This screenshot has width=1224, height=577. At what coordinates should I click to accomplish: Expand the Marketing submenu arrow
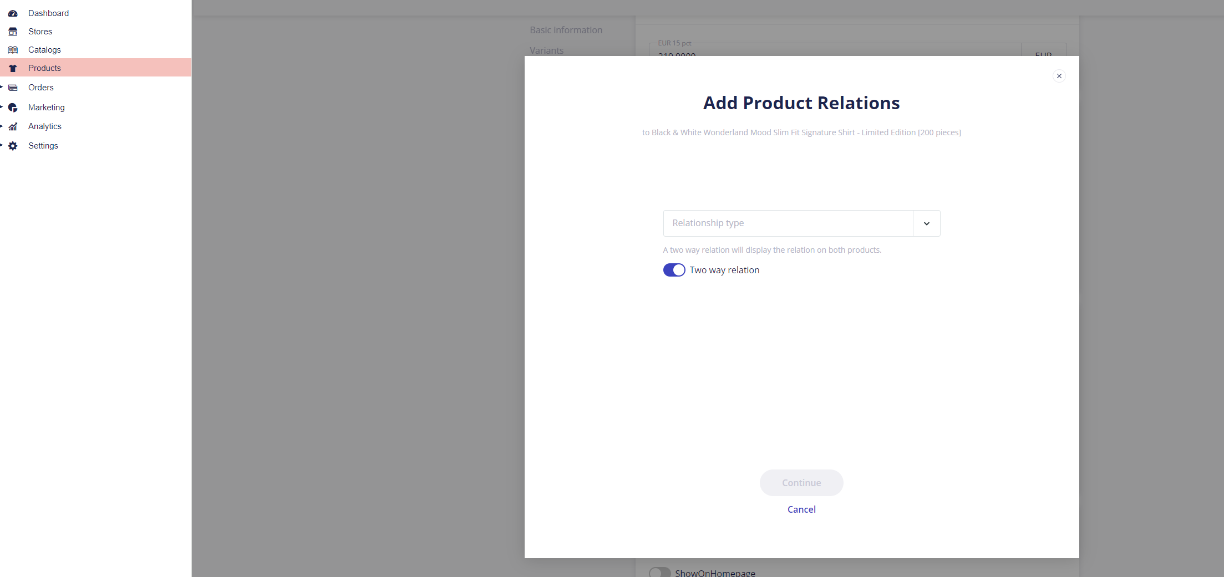pyautogui.click(x=2, y=107)
